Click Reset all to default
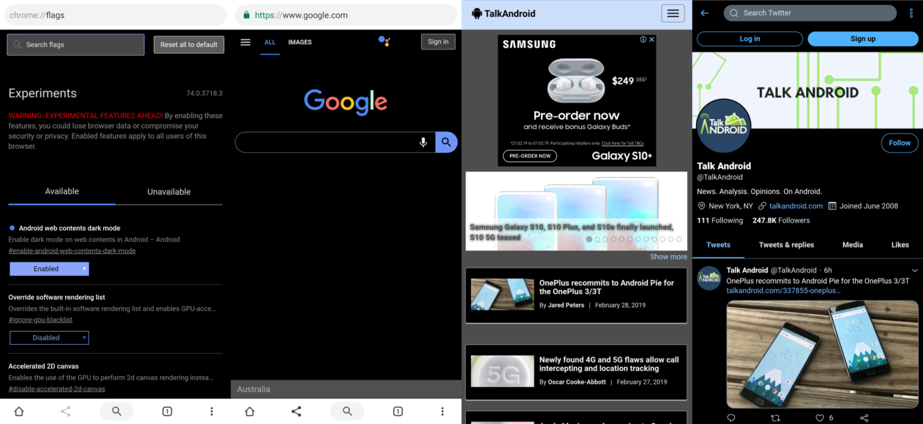 click(x=189, y=44)
